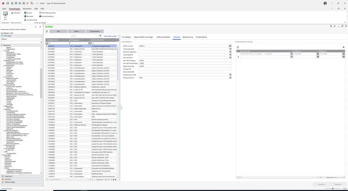Select row Samsung Ultra S27E5H Monitor
The image size is (348, 191).
(83, 152)
